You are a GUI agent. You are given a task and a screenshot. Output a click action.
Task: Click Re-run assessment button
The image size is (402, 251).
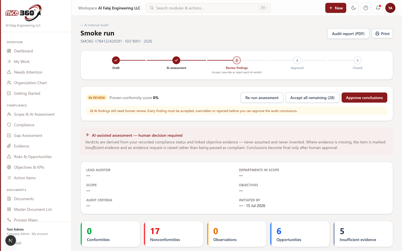tap(262, 98)
